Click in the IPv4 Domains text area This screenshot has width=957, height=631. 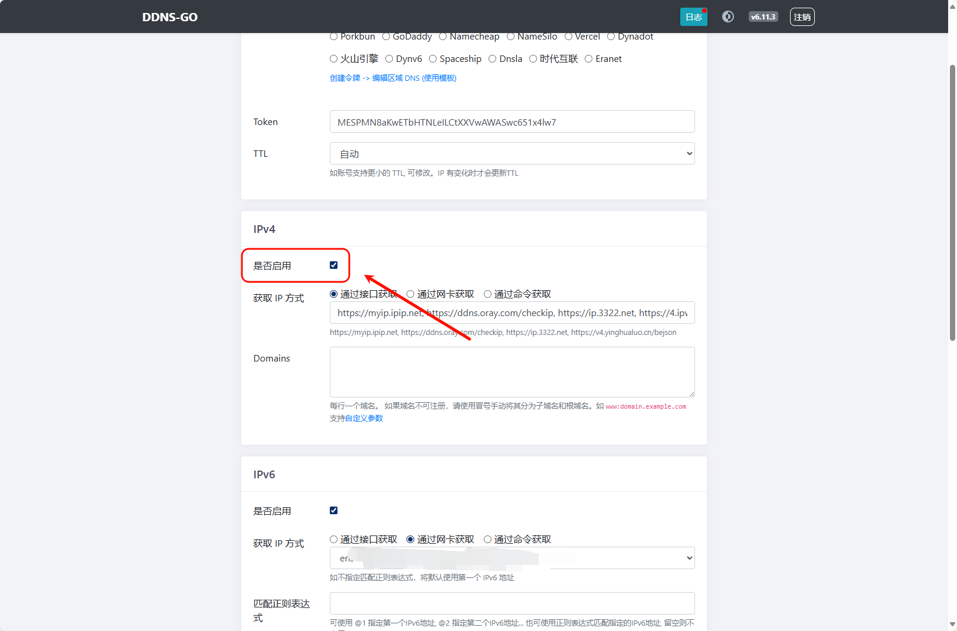512,372
